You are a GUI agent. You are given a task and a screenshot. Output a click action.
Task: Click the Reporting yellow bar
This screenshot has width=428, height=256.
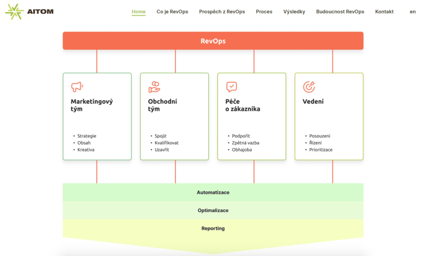pos(213,229)
